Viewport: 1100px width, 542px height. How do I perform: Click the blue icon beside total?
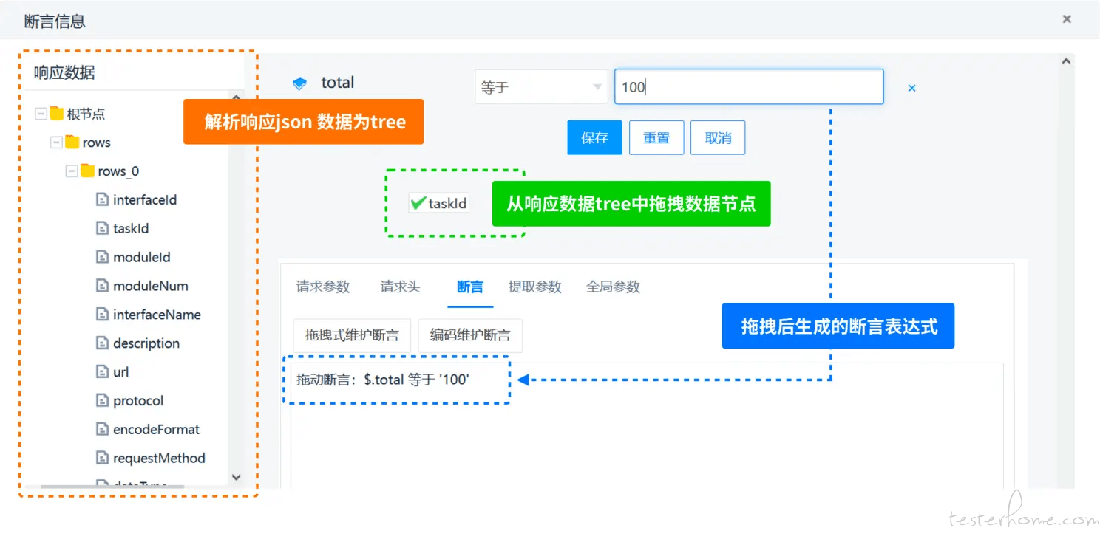click(x=299, y=83)
